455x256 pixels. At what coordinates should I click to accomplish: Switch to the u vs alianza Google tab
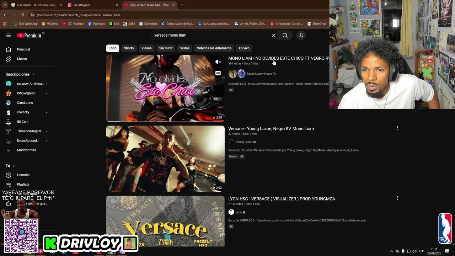[x=34, y=5]
